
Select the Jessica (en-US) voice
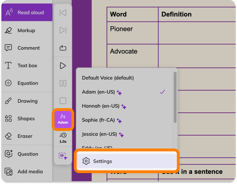tap(124, 134)
